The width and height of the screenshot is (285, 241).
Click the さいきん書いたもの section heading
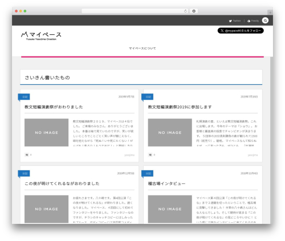coord(47,77)
